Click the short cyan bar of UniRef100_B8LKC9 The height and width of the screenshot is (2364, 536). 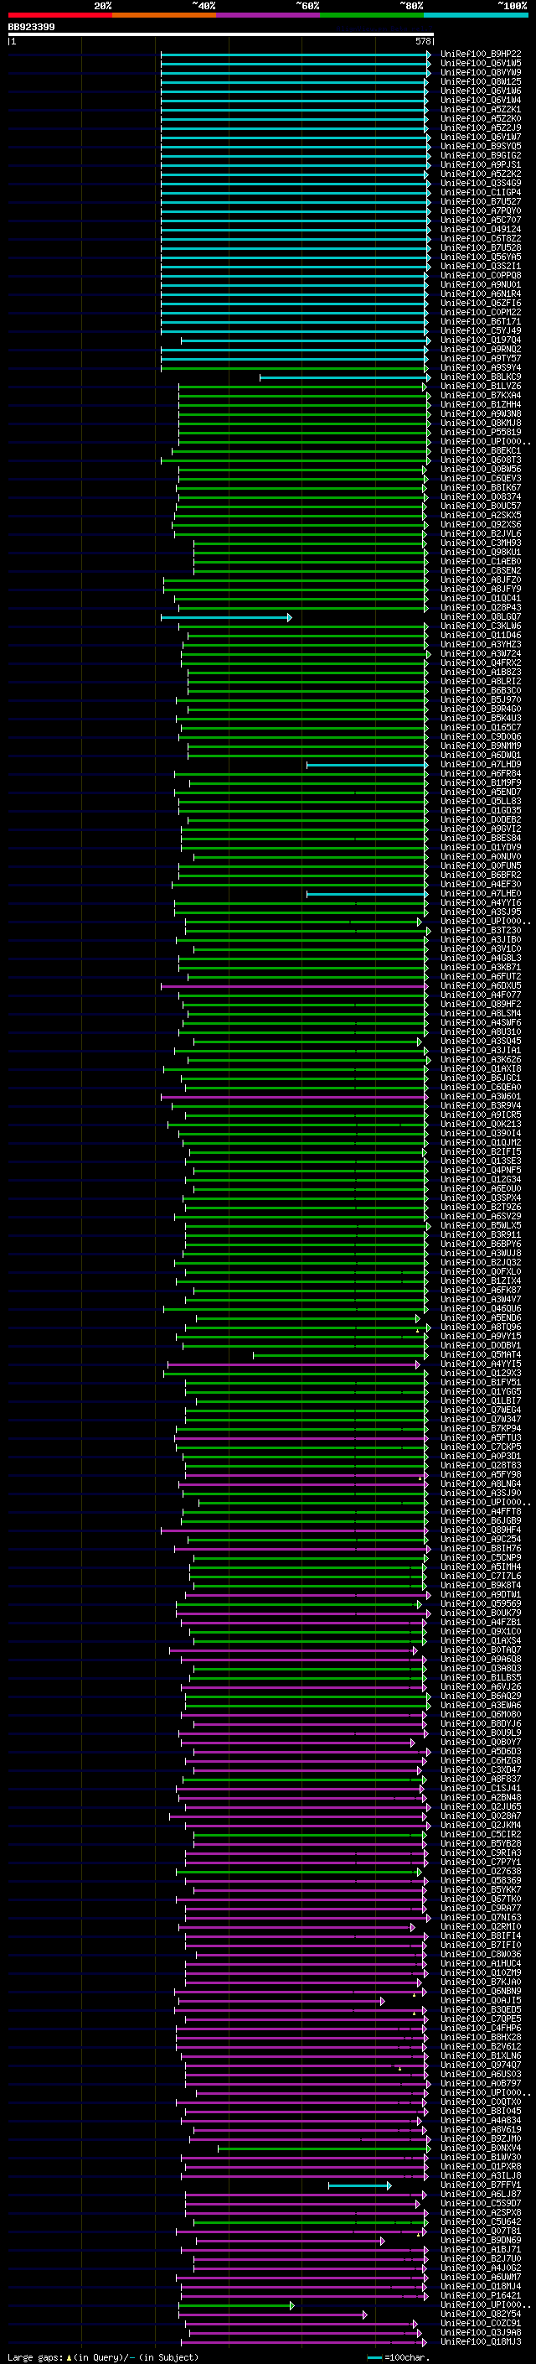pos(344,377)
